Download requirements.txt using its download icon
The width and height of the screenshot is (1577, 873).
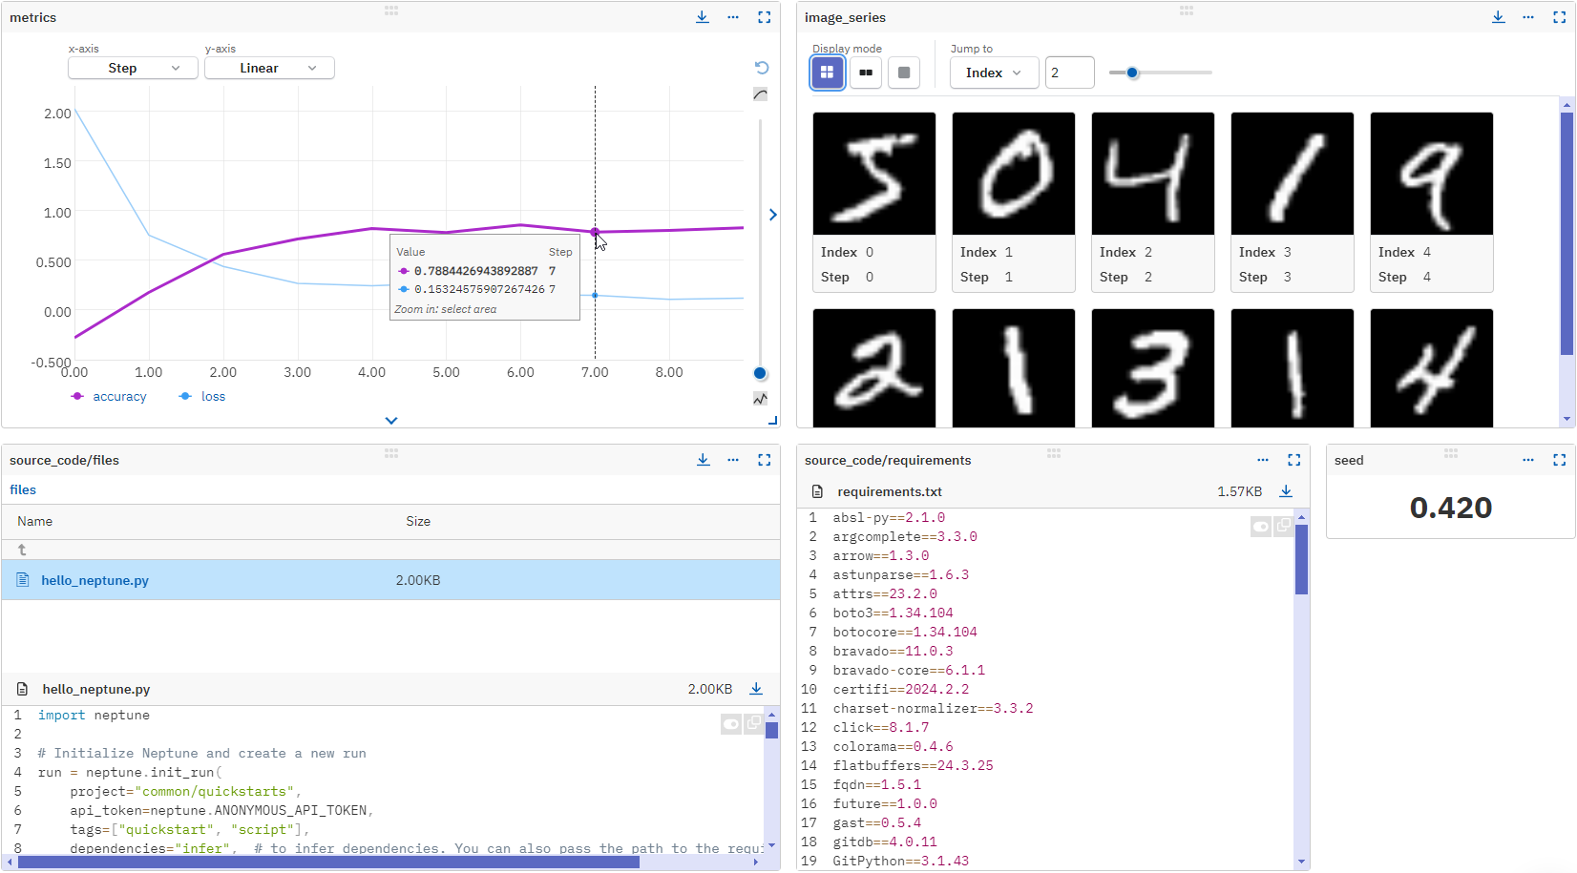pyautogui.click(x=1286, y=491)
